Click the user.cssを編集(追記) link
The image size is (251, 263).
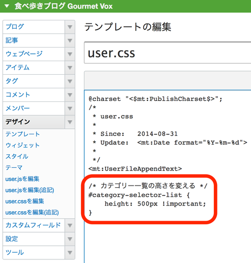[x=32, y=212]
